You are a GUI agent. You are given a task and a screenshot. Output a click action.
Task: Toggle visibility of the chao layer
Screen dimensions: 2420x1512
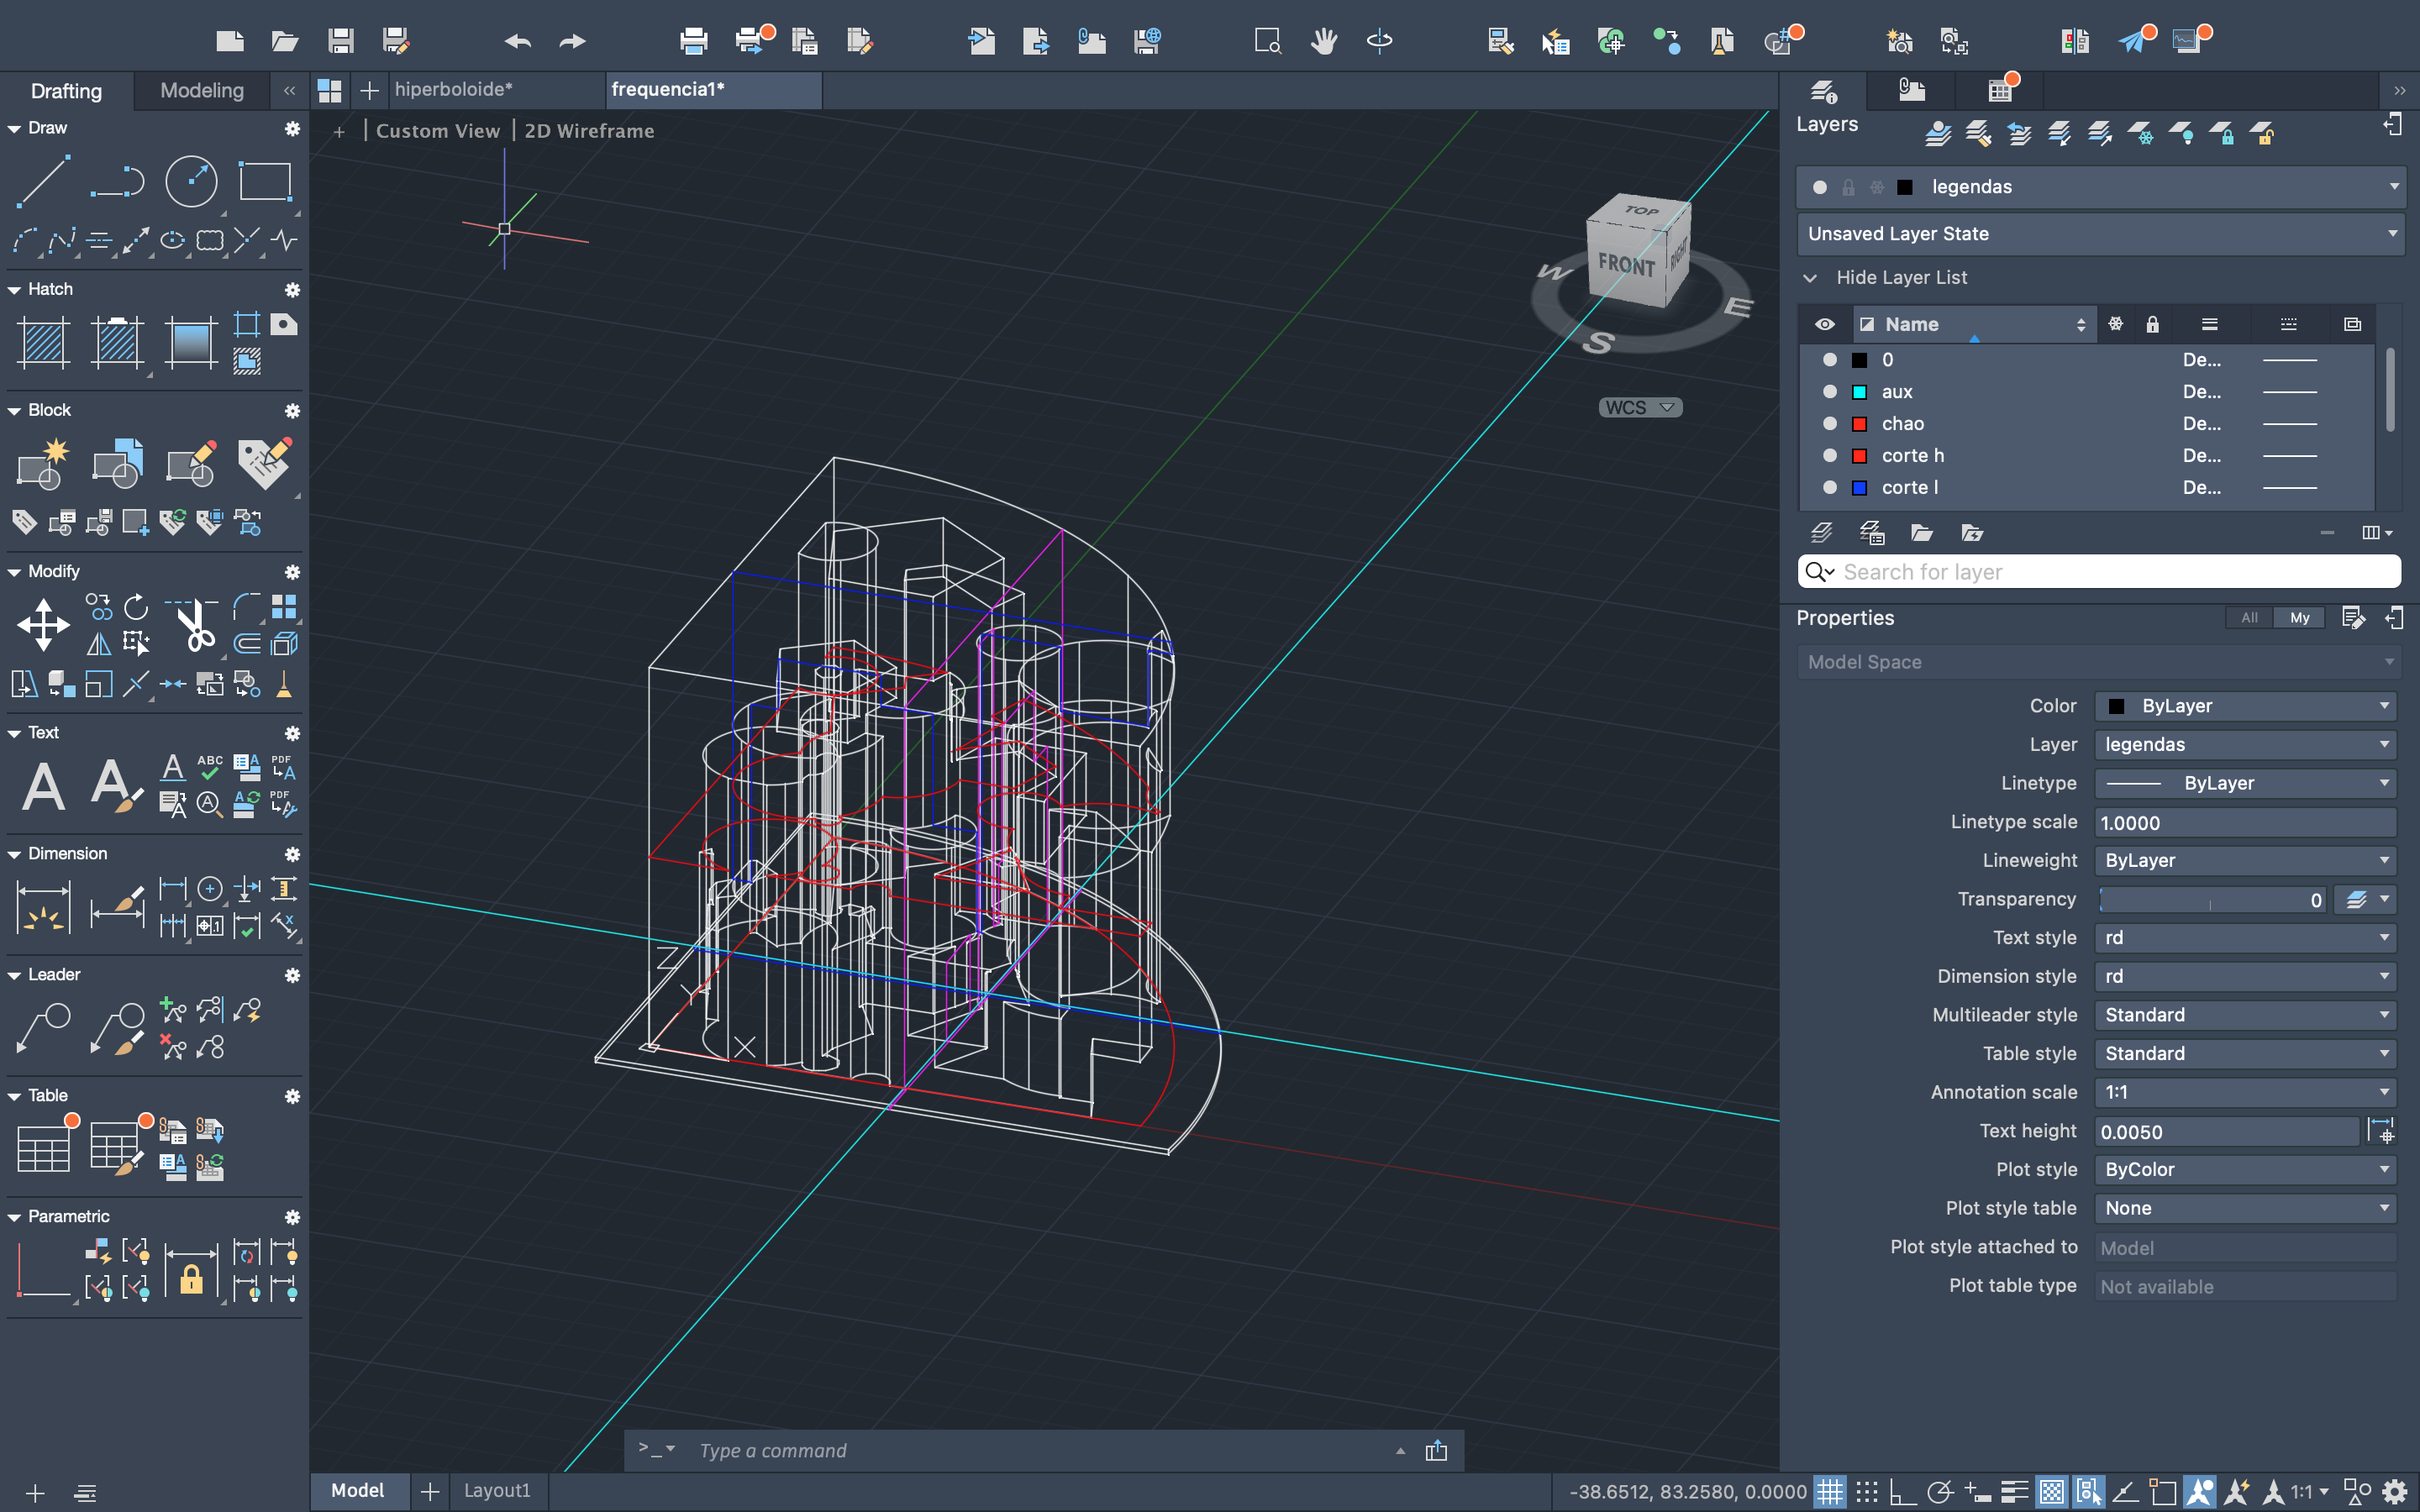click(x=1829, y=423)
